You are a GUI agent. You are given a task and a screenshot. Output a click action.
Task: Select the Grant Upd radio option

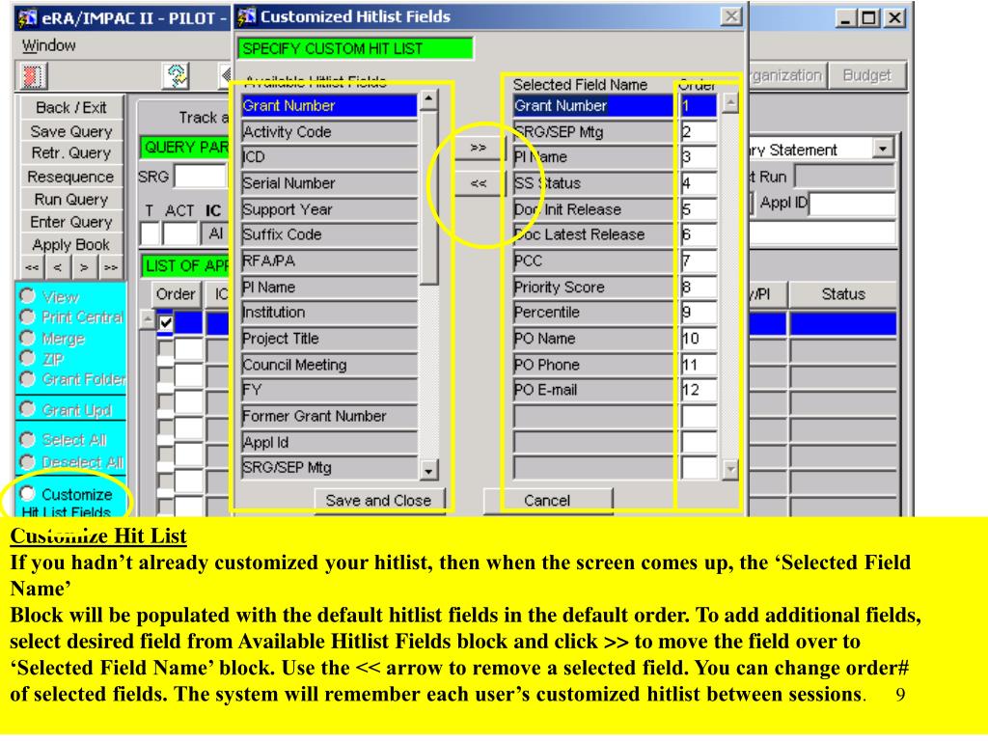click(x=28, y=409)
